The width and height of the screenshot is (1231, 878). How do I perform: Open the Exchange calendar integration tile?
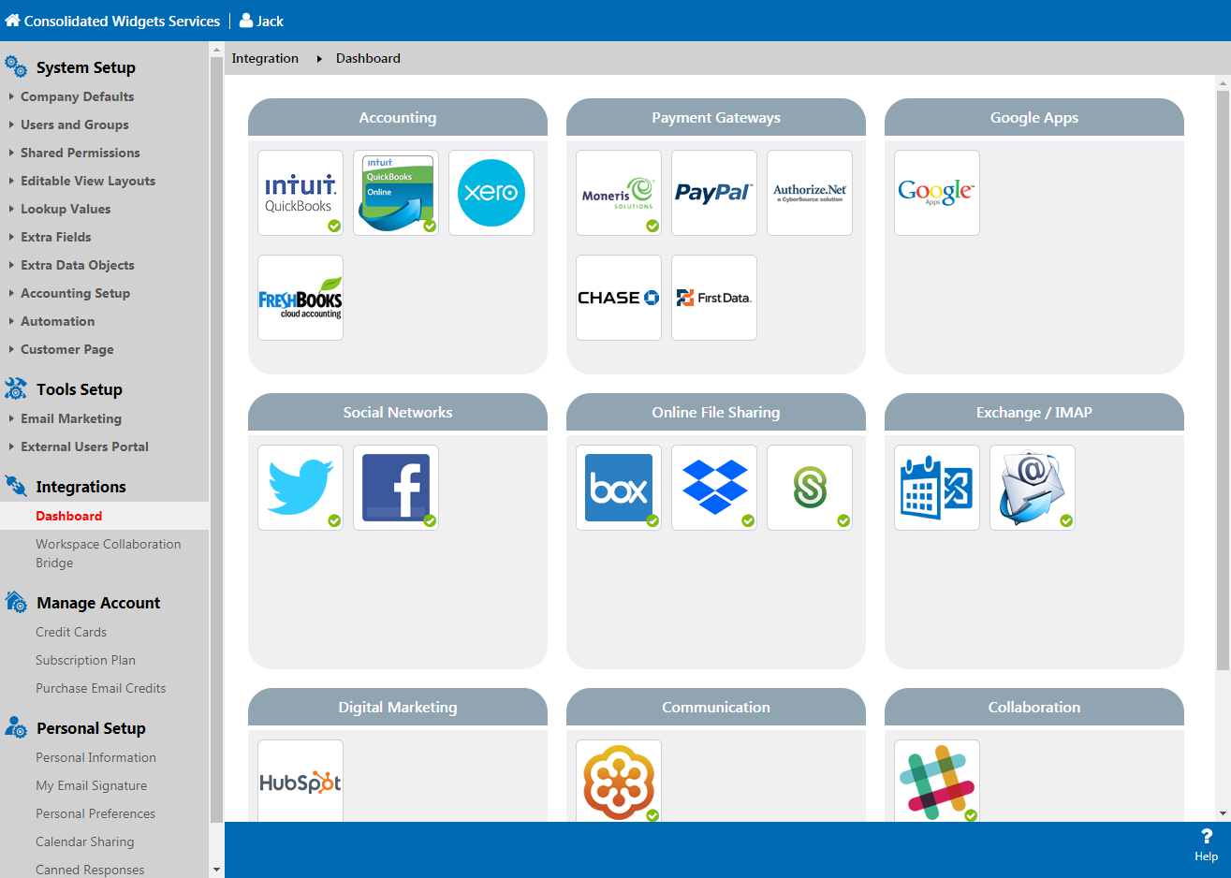[x=937, y=488]
